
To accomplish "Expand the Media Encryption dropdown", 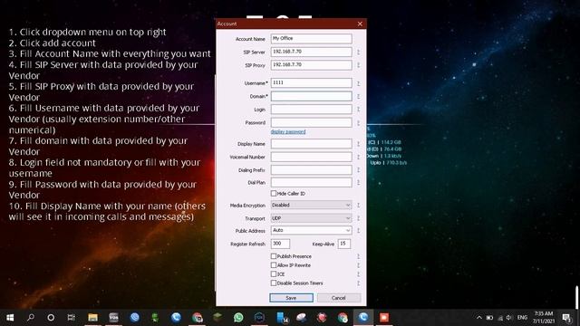I will [311, 206].
